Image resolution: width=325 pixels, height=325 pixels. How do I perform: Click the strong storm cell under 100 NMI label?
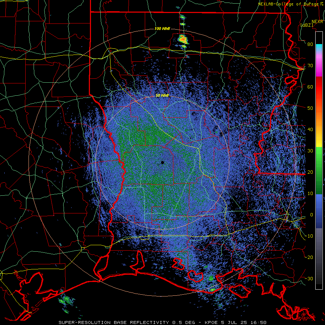pos(183,39)
